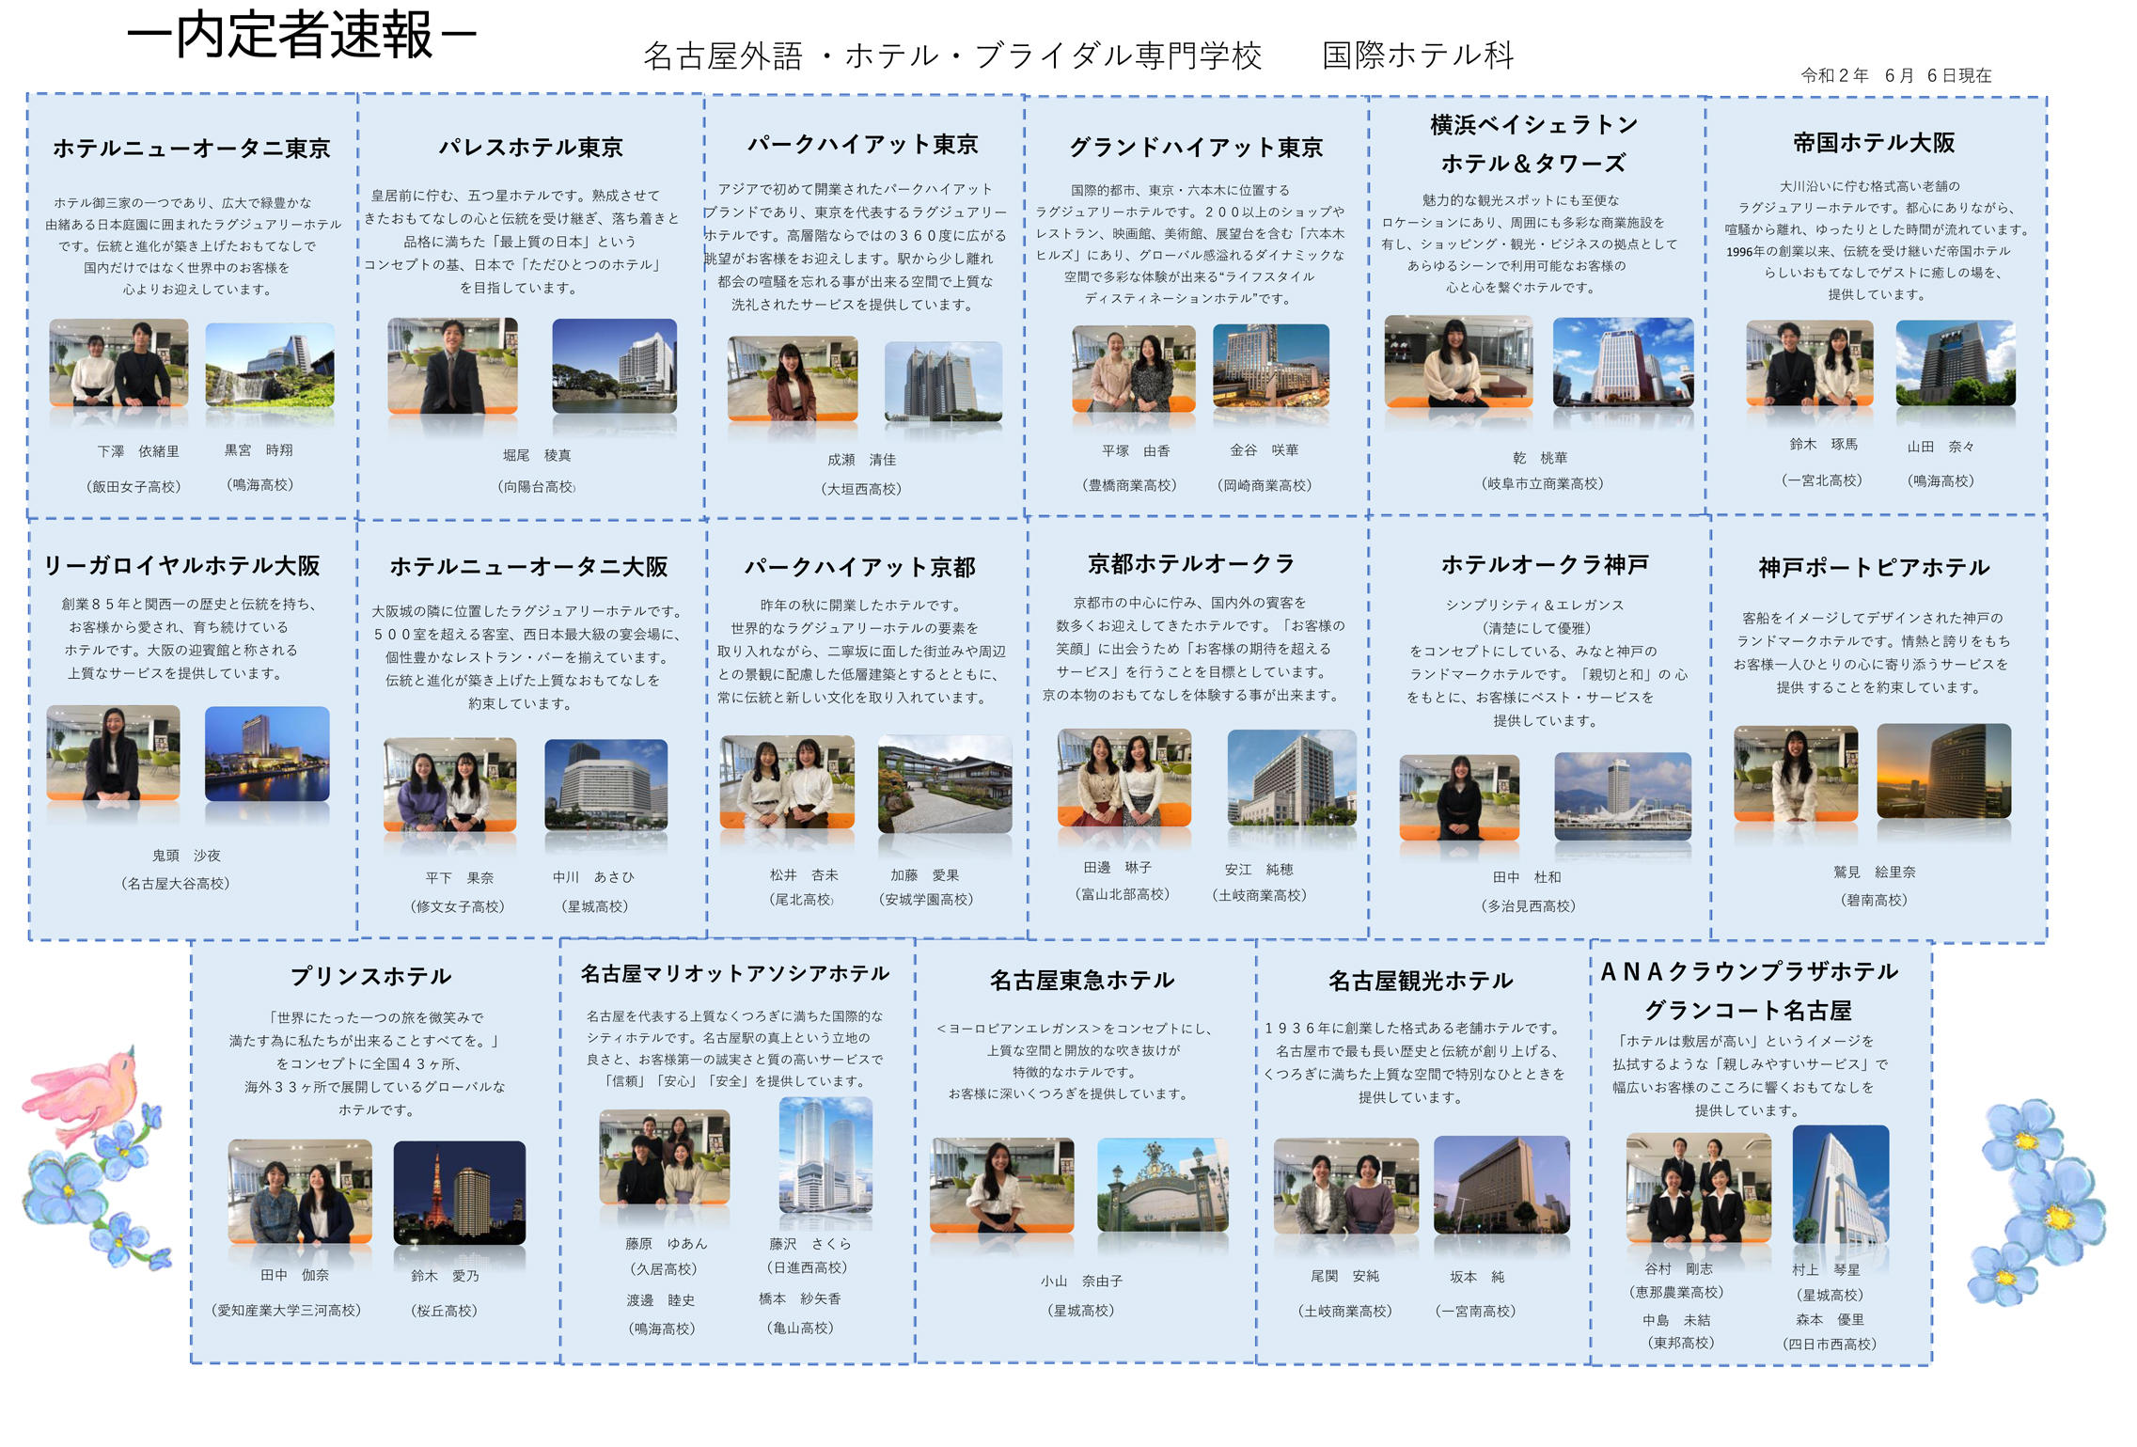Open the Park Hyatt Kyoto garden photo
The width and height of the screenshot is (2137, 1447).
point(945,785)
